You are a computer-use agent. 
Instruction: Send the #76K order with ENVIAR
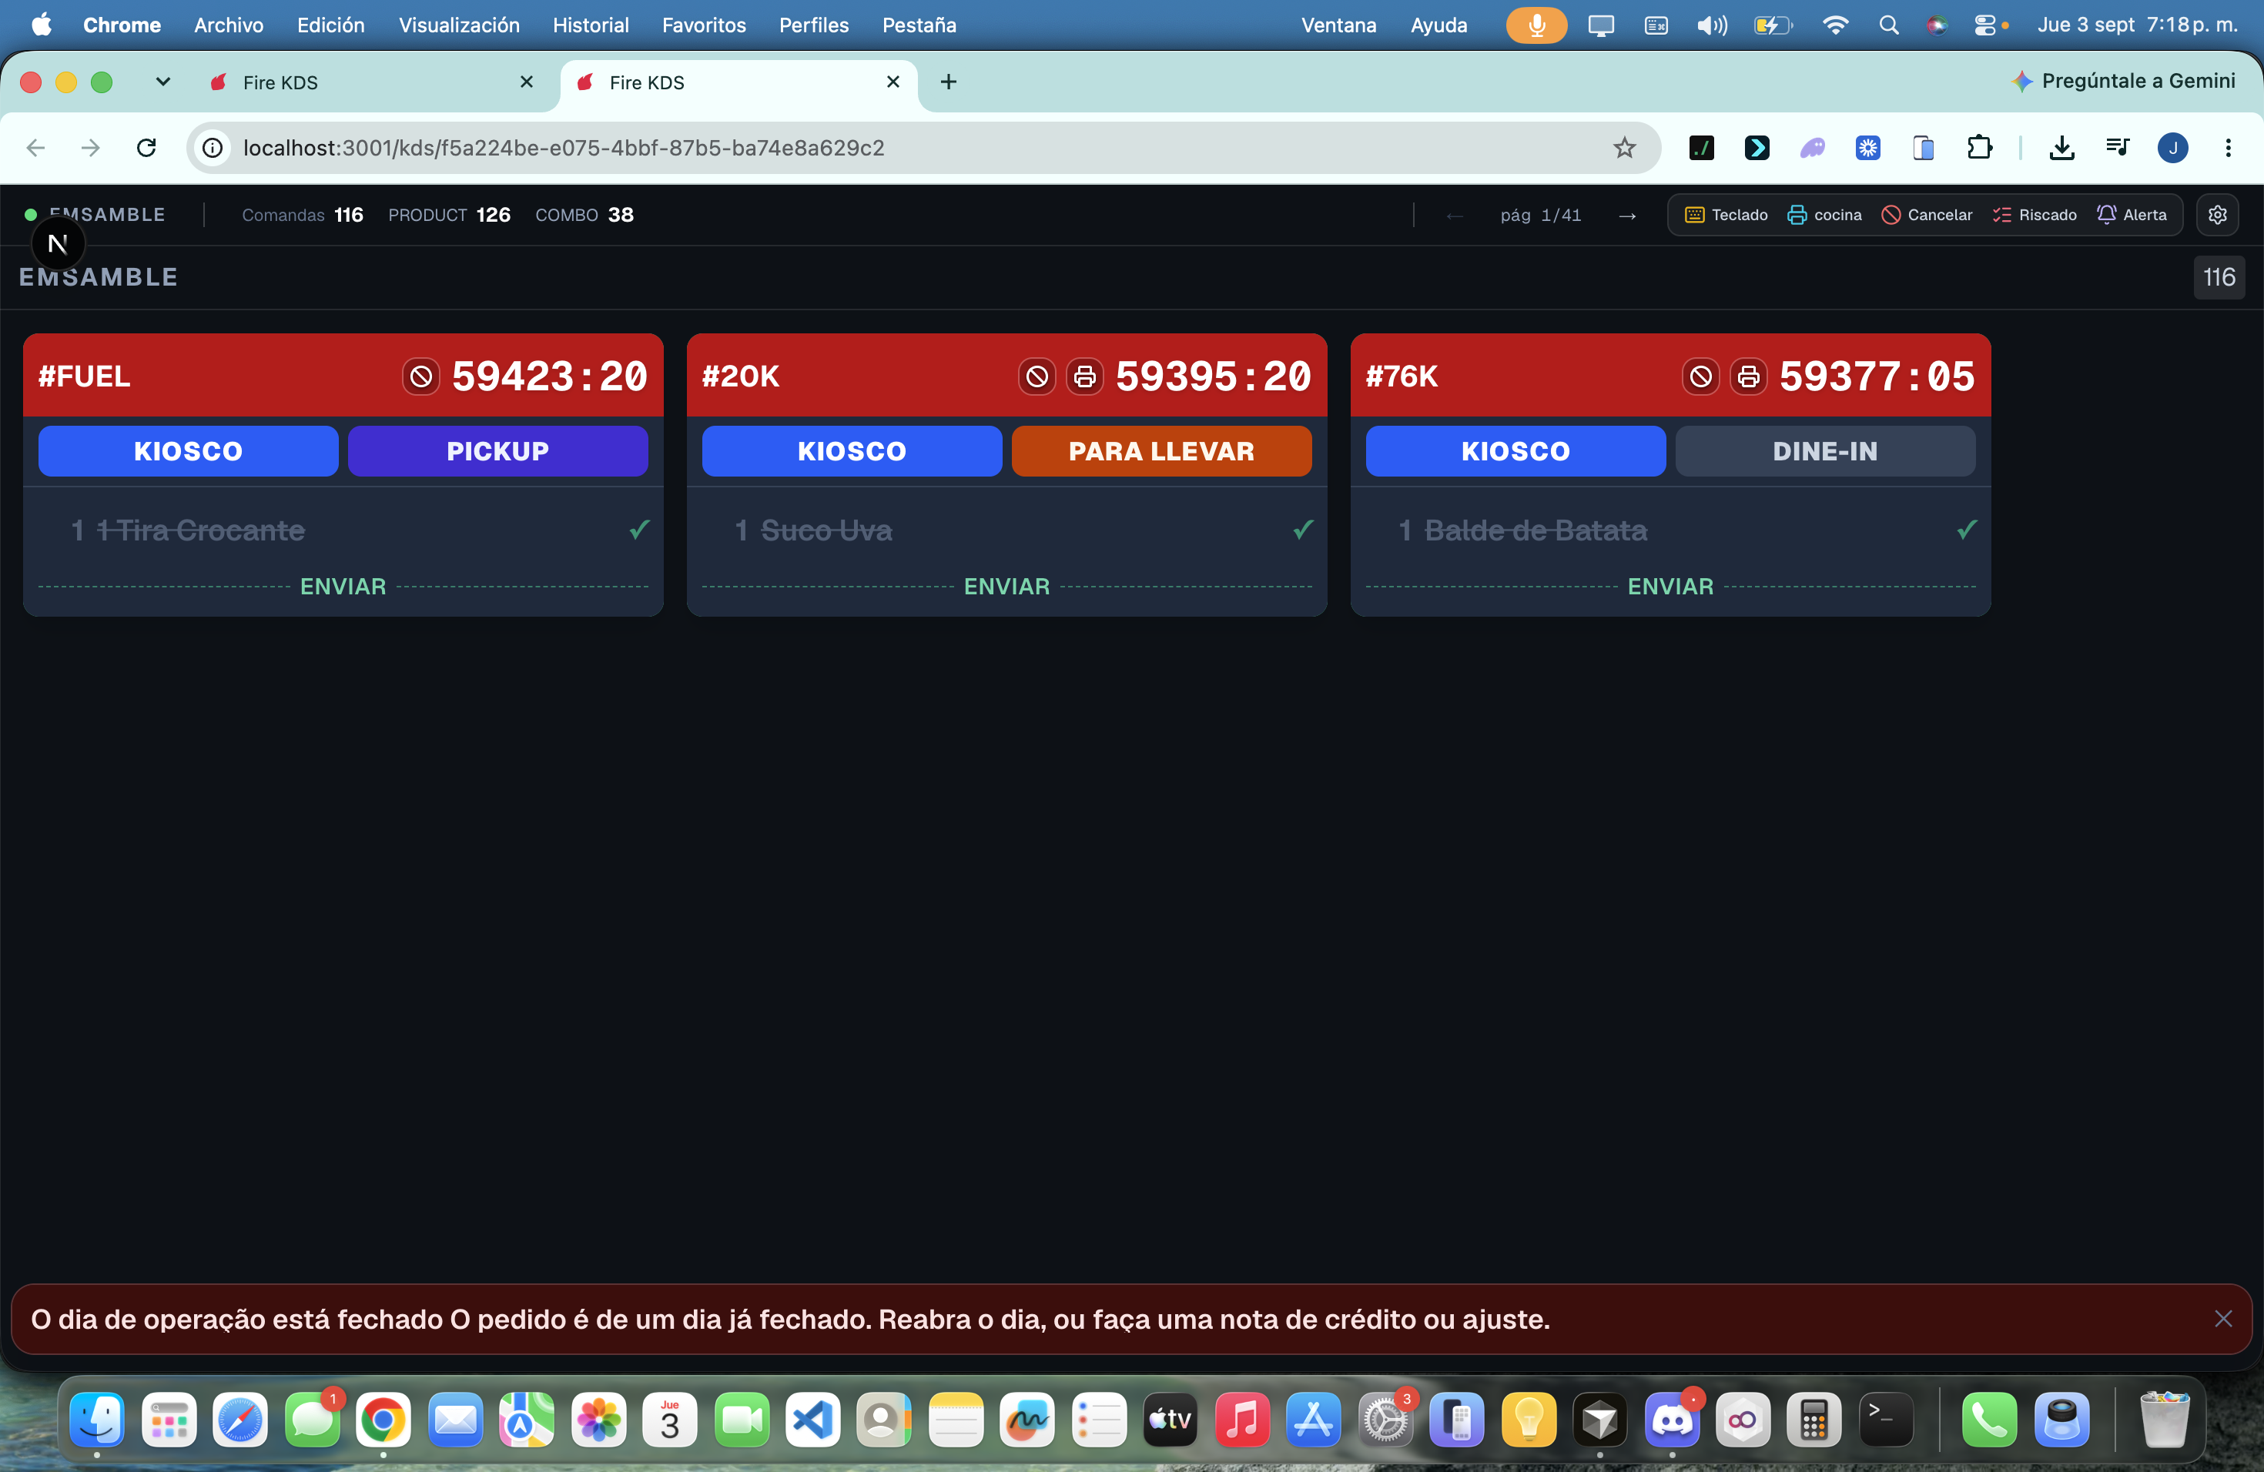(1671, 587)
